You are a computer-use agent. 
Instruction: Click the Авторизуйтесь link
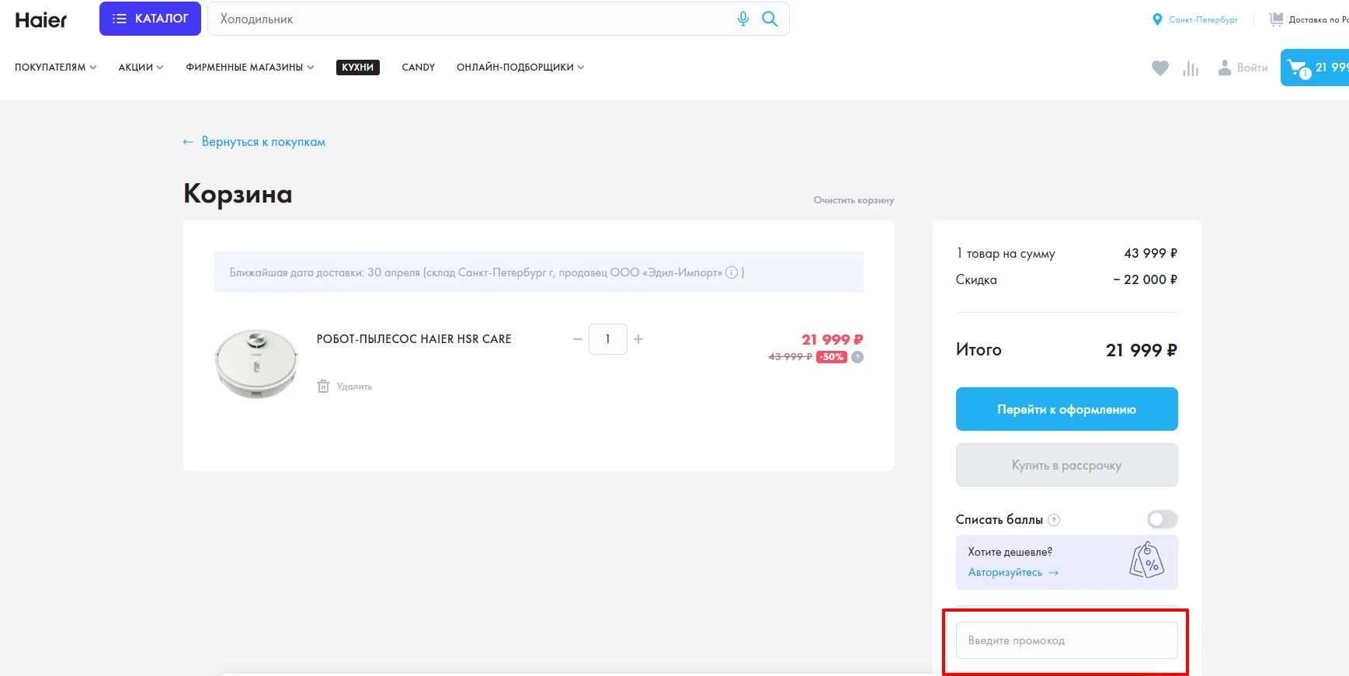pyautogui.click(x=1013, y=573)
